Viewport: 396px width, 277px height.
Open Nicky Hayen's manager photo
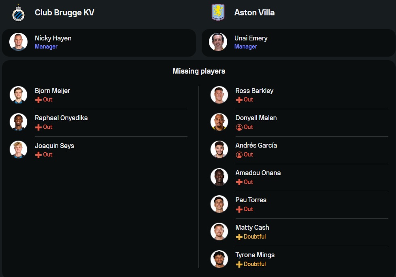tap(19, 42)
